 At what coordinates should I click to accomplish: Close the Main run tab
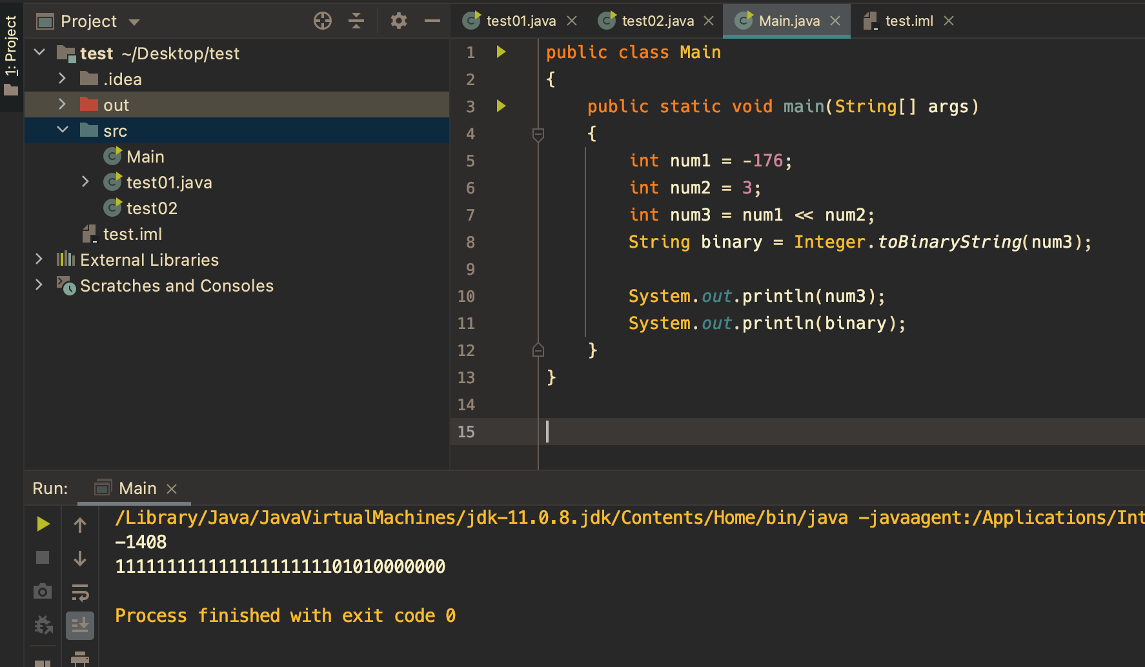coord(172,489)
